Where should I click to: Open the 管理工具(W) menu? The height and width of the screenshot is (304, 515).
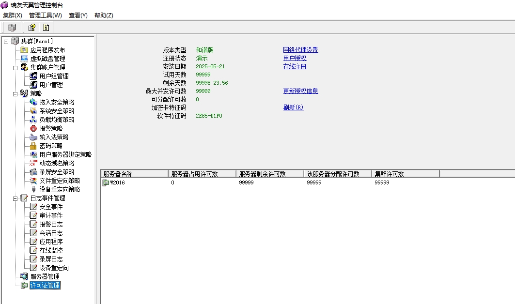point(46,15)
